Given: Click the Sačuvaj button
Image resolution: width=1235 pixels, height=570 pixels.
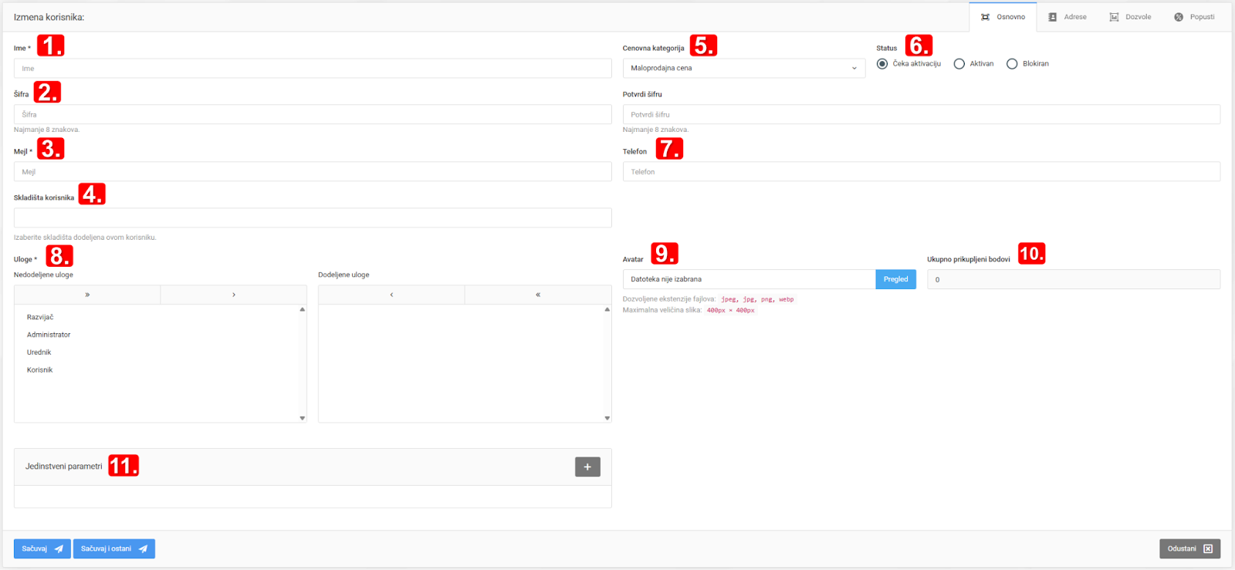Looking at the screenshot, I should click(42, 548).
